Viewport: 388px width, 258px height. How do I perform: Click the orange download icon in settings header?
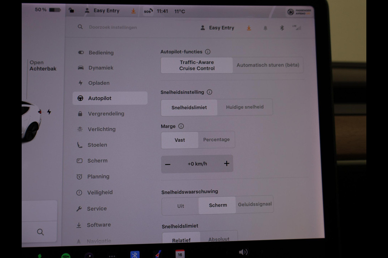click(249, 28)
